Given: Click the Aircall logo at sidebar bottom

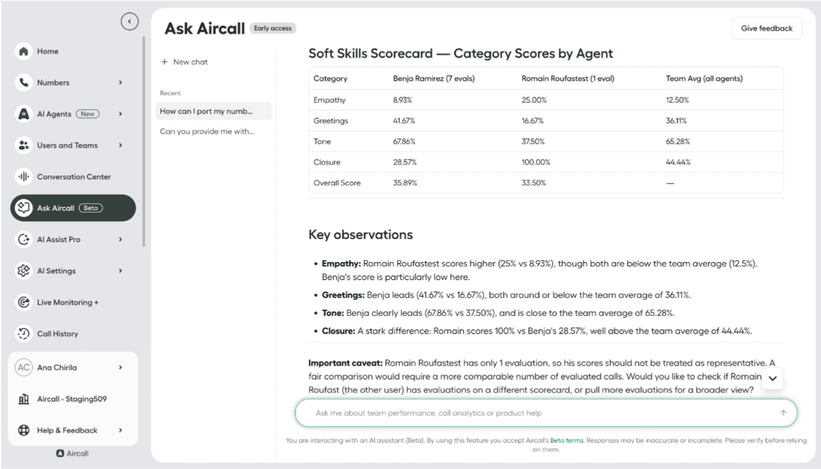Looking at the screenshot, I should pos(72,454).
